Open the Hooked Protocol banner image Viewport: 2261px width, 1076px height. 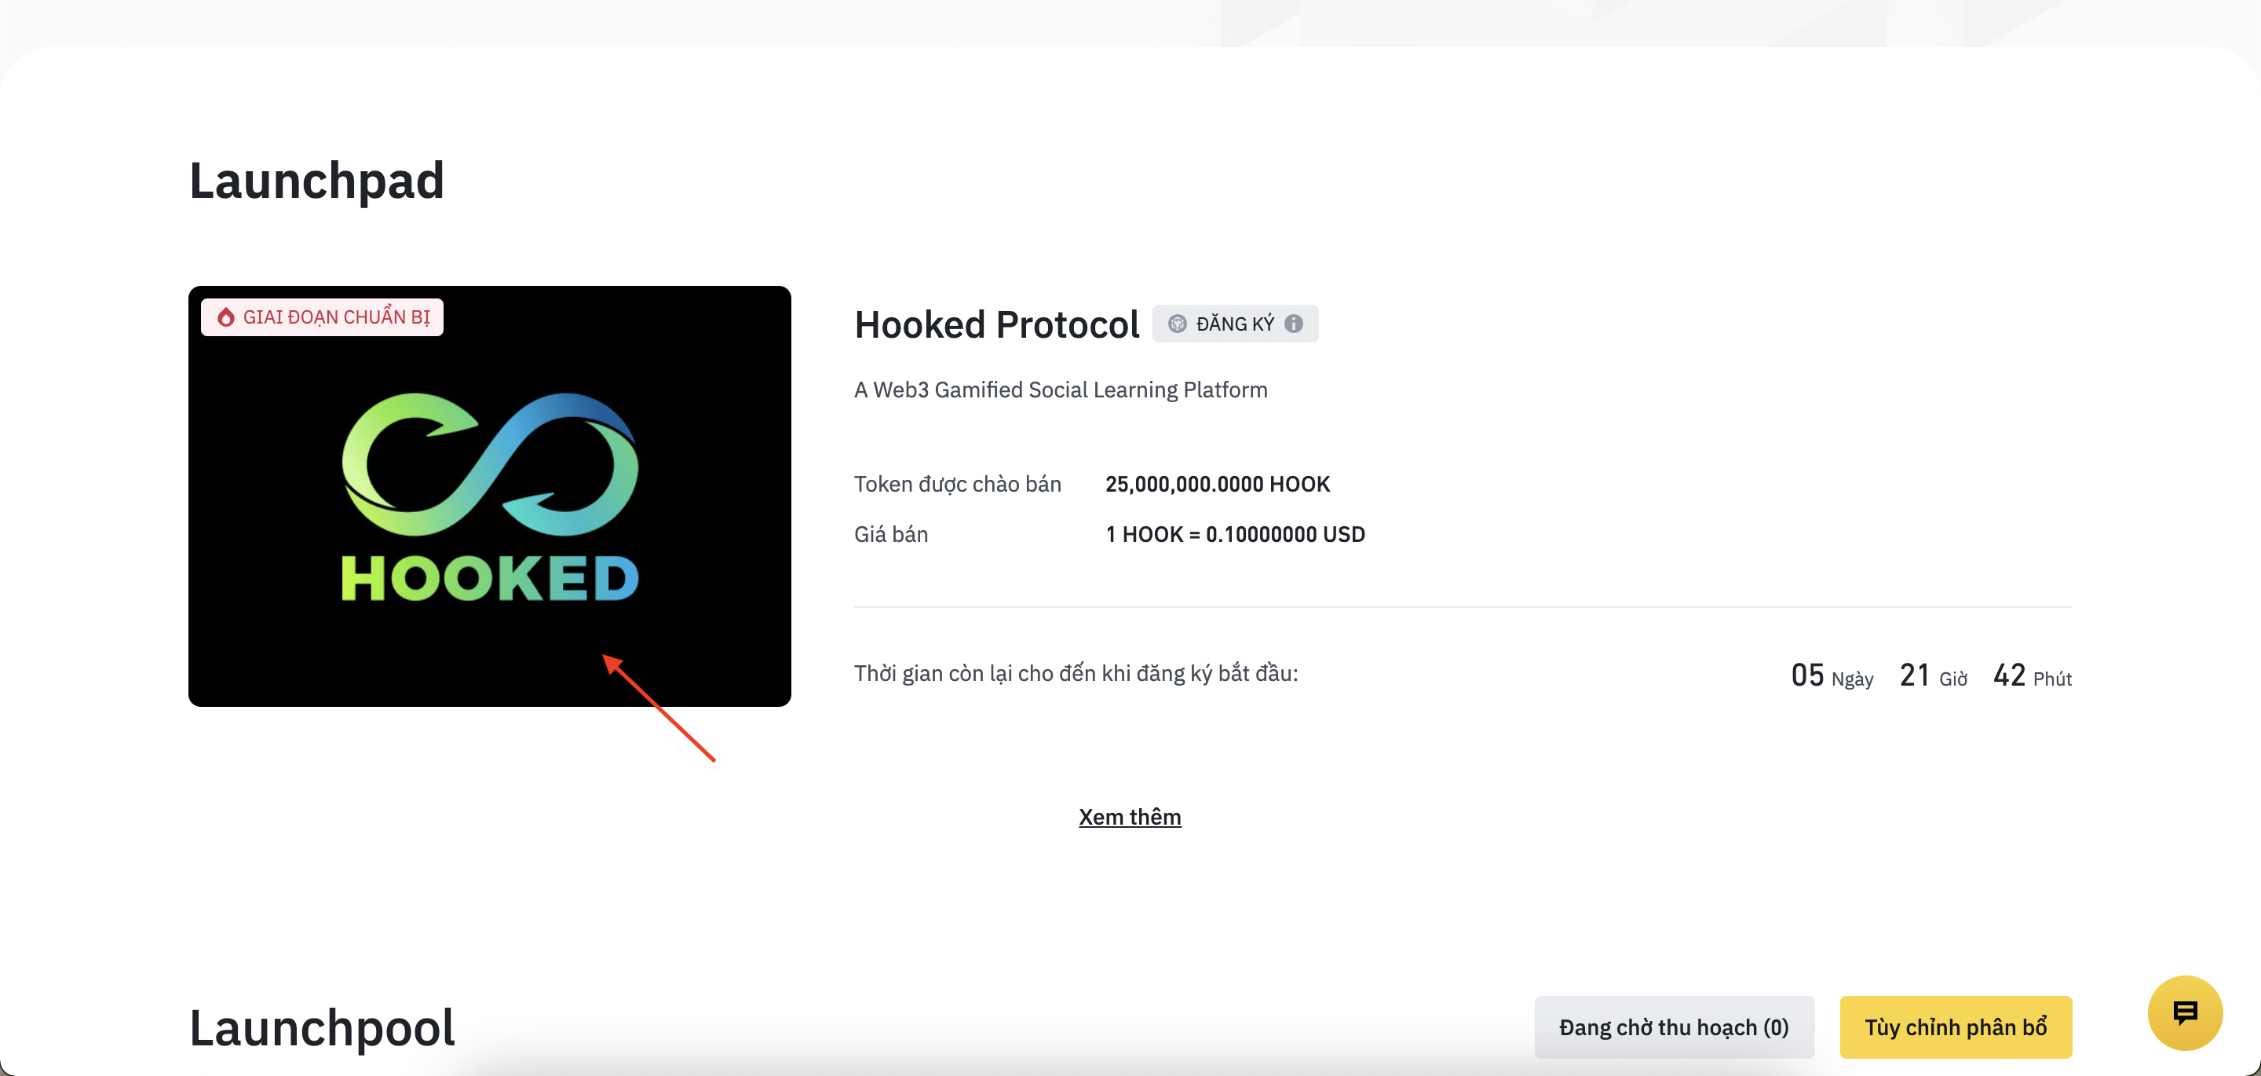point(490,496)
